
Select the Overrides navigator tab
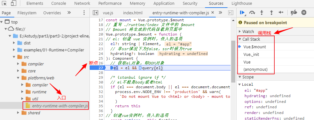[52, 13]
